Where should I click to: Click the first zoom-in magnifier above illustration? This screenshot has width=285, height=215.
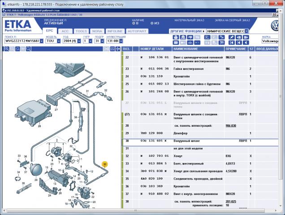coord(7,49)
